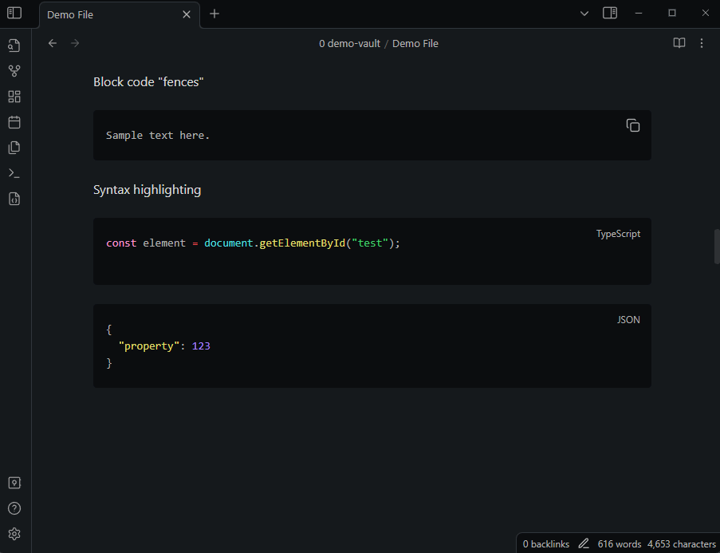Open the command palette icon
Screen dimensions: 720x553
click(14, 173)
